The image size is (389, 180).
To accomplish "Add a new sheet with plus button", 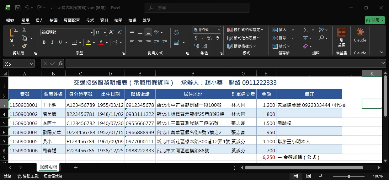I will pos(76,167).
